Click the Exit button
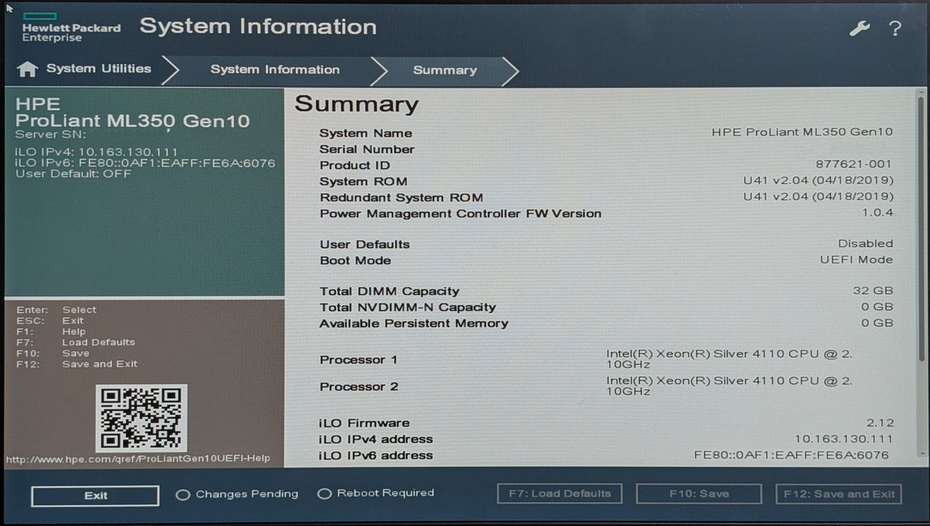 tap(95, 496)
